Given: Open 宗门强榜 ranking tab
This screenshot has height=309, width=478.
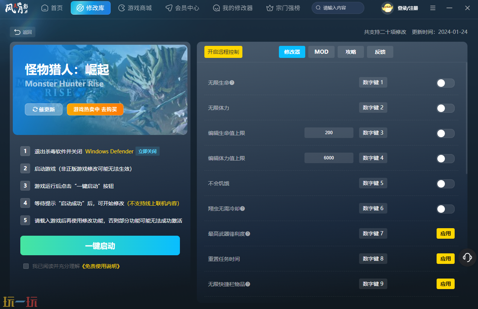Looking at the screenshot, I should (283, 8).
